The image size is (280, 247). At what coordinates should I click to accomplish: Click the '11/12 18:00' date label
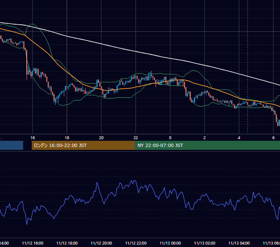point(67,243)
